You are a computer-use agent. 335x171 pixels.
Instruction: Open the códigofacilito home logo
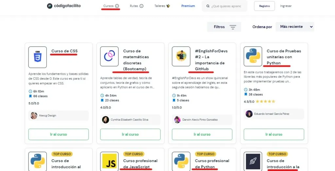click(64, 6)
